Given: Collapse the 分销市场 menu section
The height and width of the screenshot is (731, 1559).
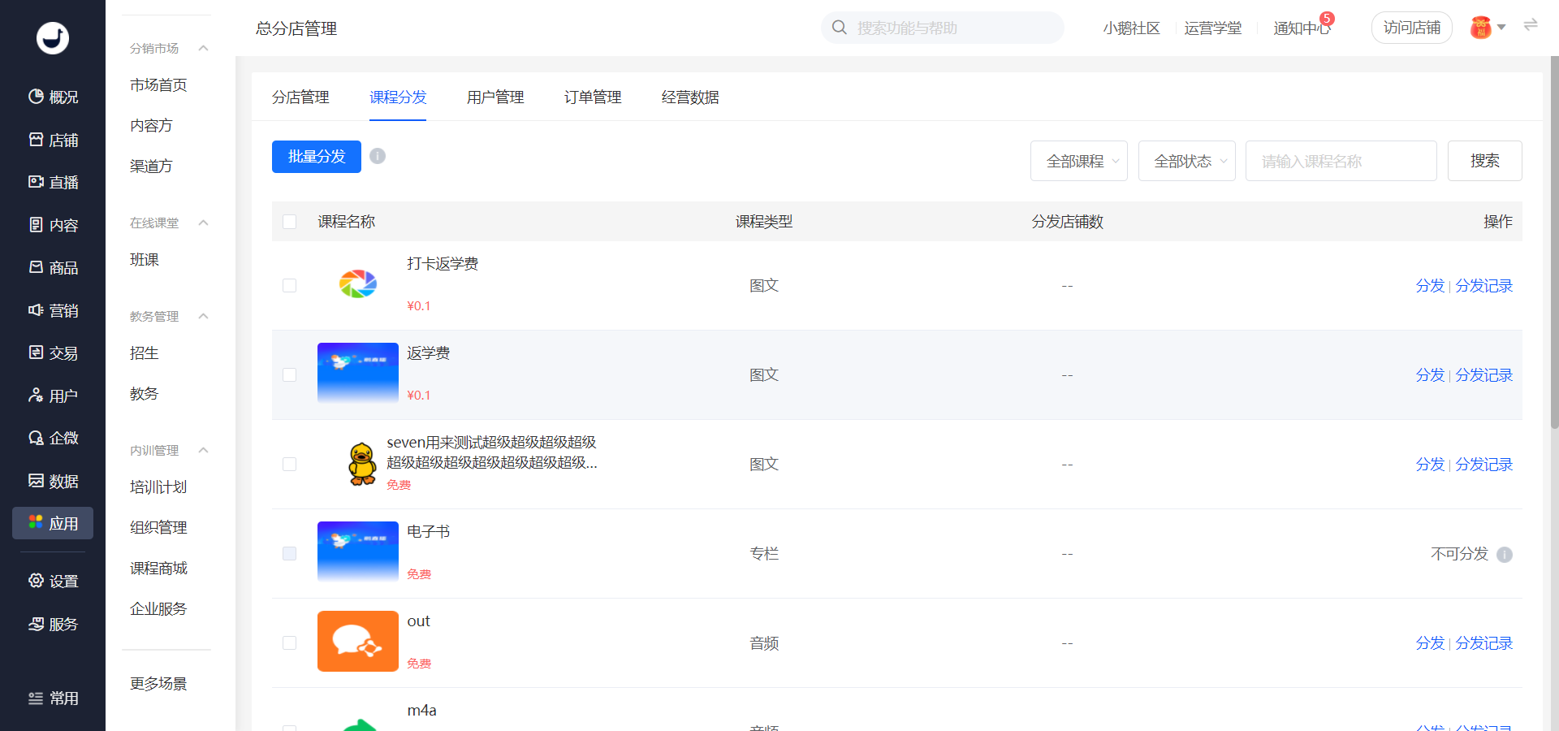Looking at the screenshot, I should tap(204, 48).
